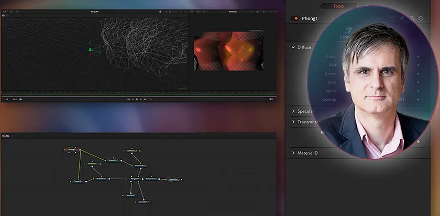440x216 pixels.
Task: Expand the Specular section
Action: pos(293,111)
